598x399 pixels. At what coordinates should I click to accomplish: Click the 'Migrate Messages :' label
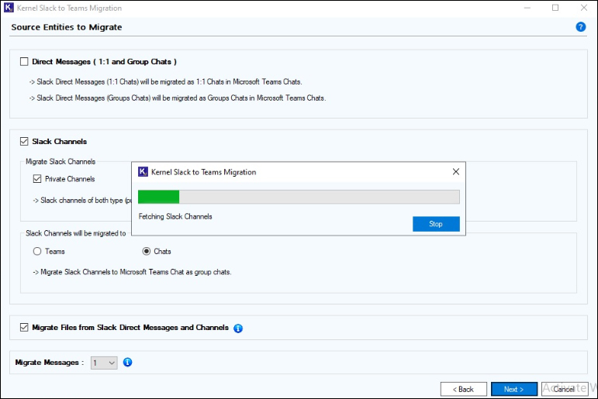coord(49,363)
